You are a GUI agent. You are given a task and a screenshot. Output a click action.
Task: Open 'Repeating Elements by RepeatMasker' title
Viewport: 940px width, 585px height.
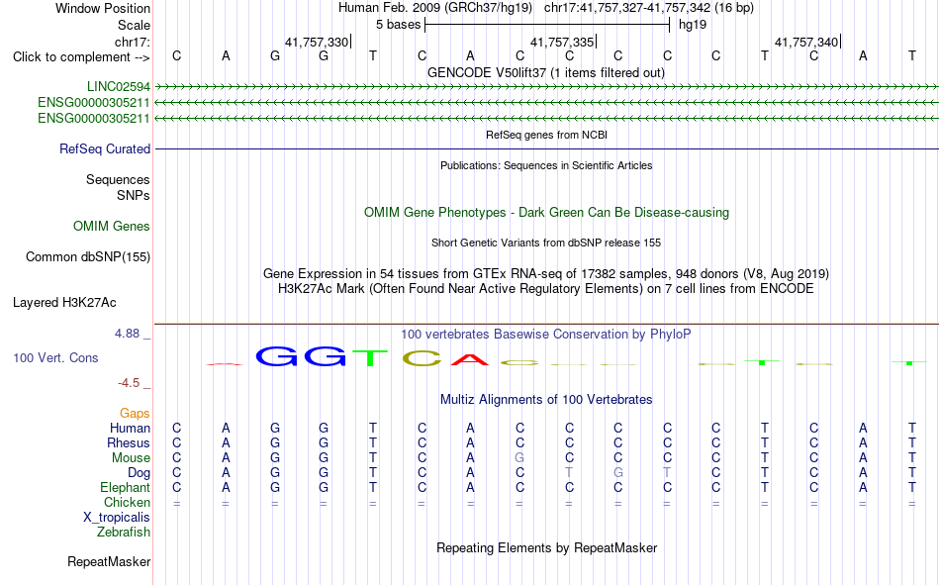[547, 547]
